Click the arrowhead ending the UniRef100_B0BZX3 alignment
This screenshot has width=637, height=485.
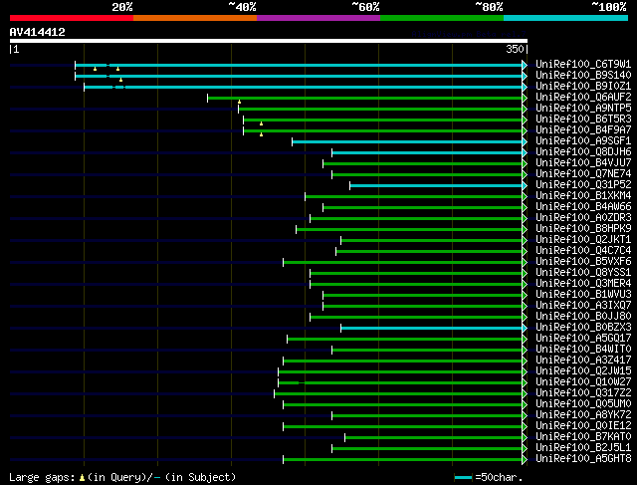(525, 328)
